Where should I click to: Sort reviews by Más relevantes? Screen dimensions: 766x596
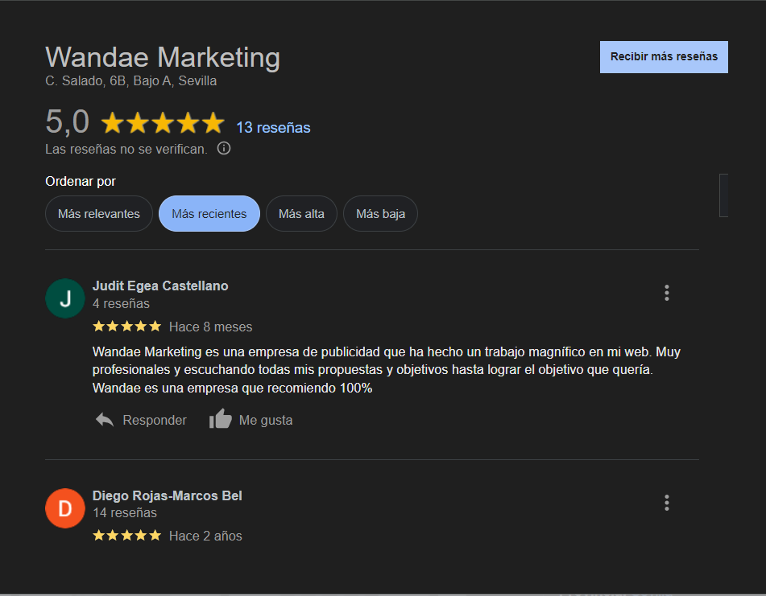99,214
